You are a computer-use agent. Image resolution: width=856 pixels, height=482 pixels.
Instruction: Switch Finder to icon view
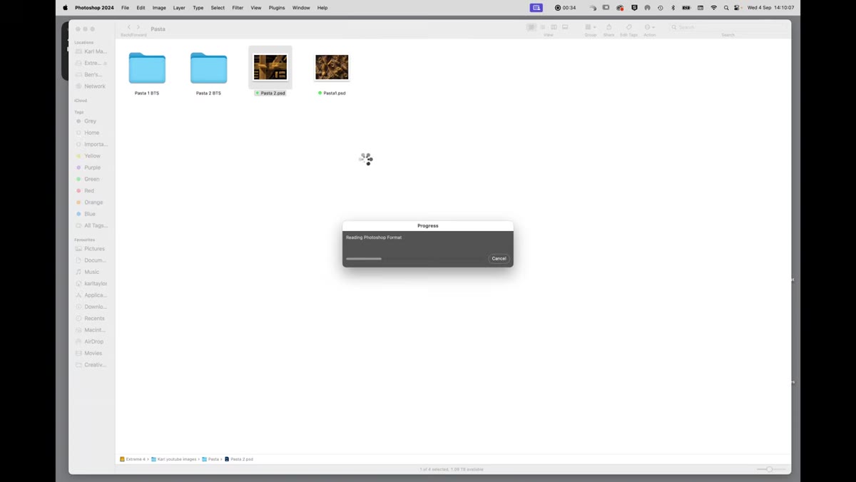(x=531, y=27)
